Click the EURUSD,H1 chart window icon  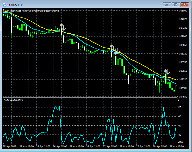coord(4,4)
